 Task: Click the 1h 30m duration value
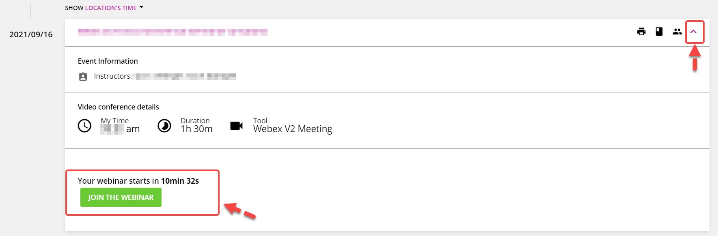(x=196, y=129)
